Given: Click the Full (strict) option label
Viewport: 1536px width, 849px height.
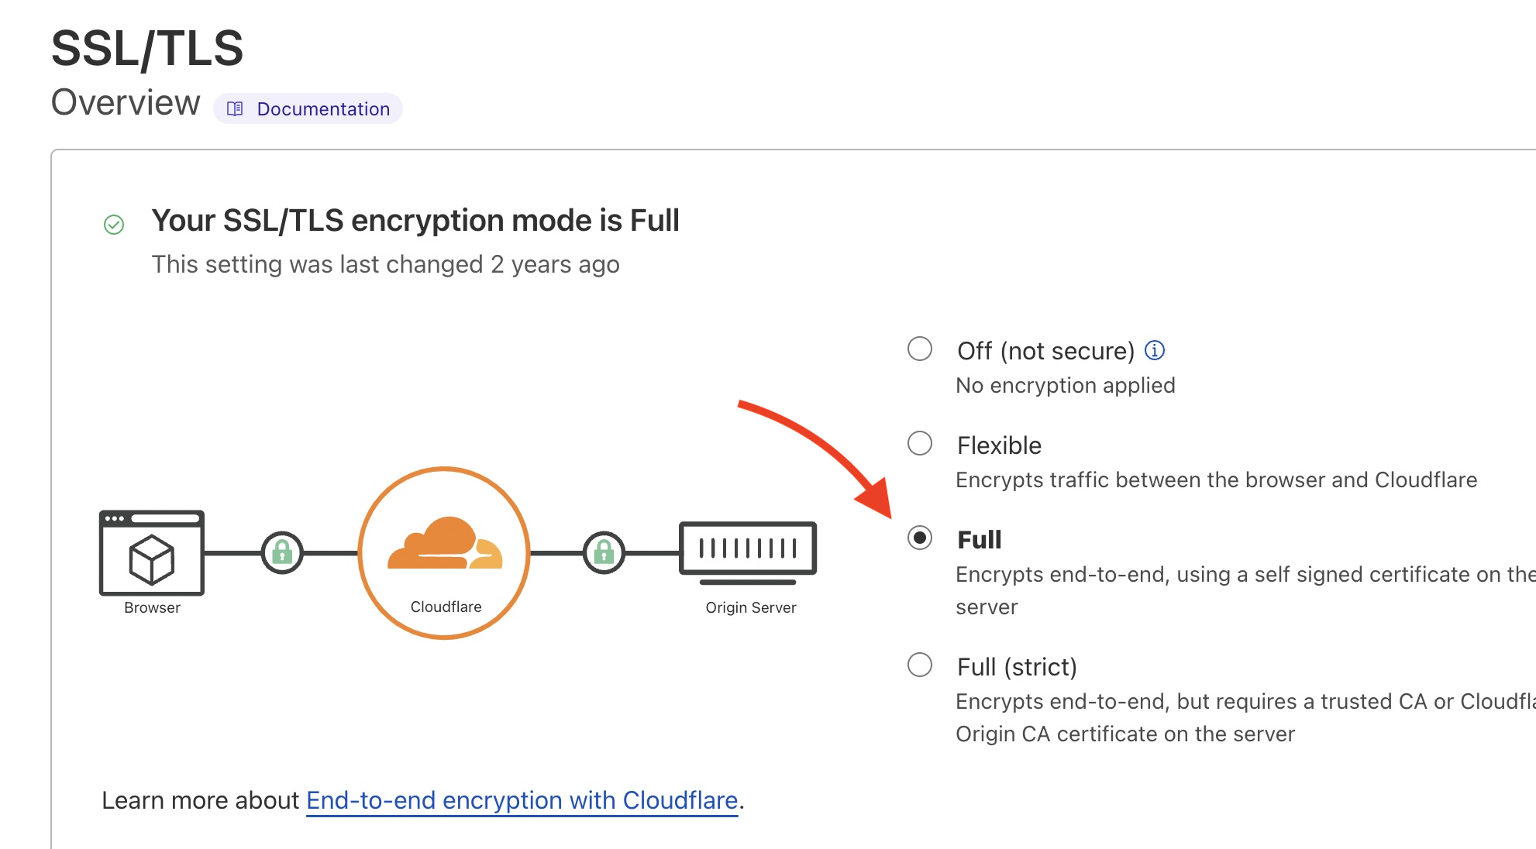Looking at the screenshot, I should [1017, 667].
